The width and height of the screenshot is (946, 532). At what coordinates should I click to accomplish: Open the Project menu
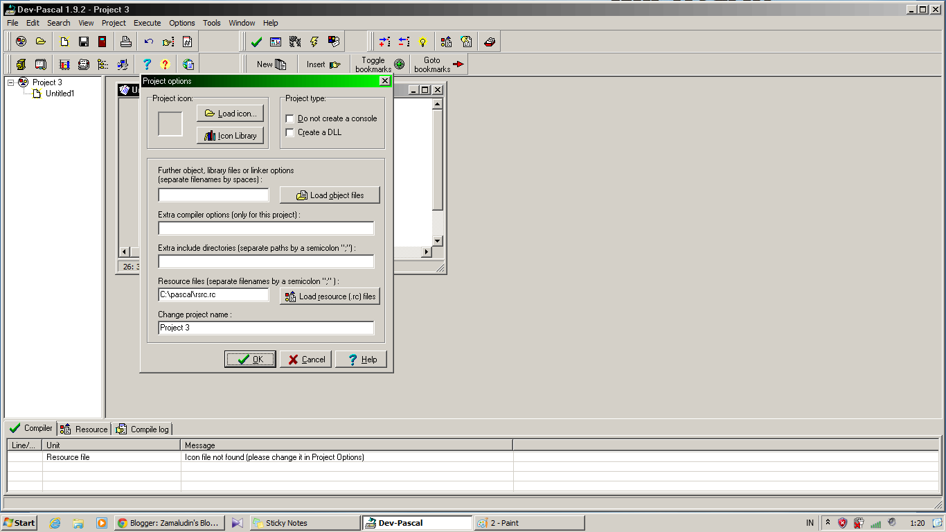(114, 23)
